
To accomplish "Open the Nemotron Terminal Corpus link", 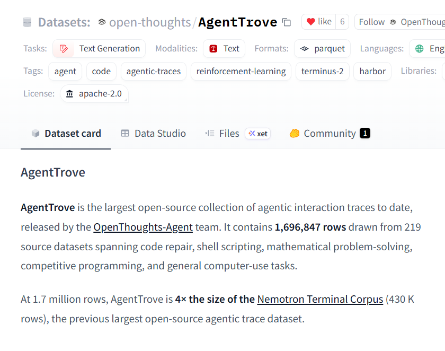I will (320, 300).
